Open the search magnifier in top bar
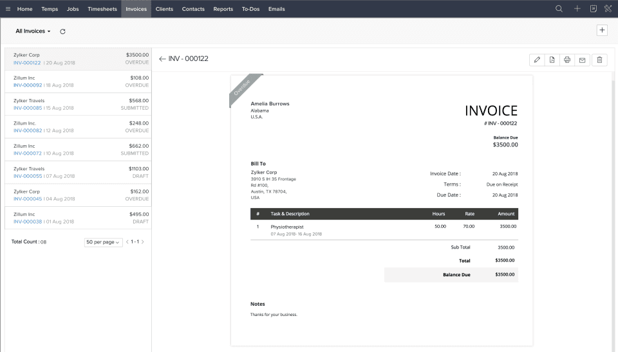Image resolution: width=618 pixels, height=352 pixels. pos(559,8)
